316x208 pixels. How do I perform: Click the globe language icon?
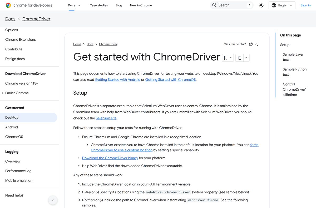point(274,5)
